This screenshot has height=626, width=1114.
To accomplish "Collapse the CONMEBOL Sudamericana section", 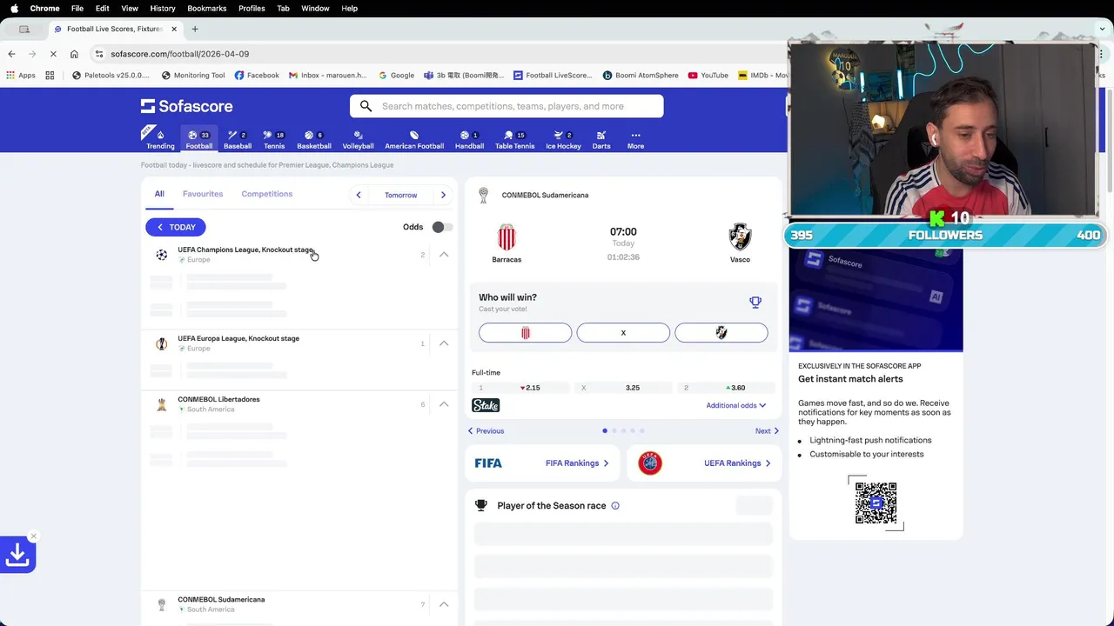I will 444,604.
